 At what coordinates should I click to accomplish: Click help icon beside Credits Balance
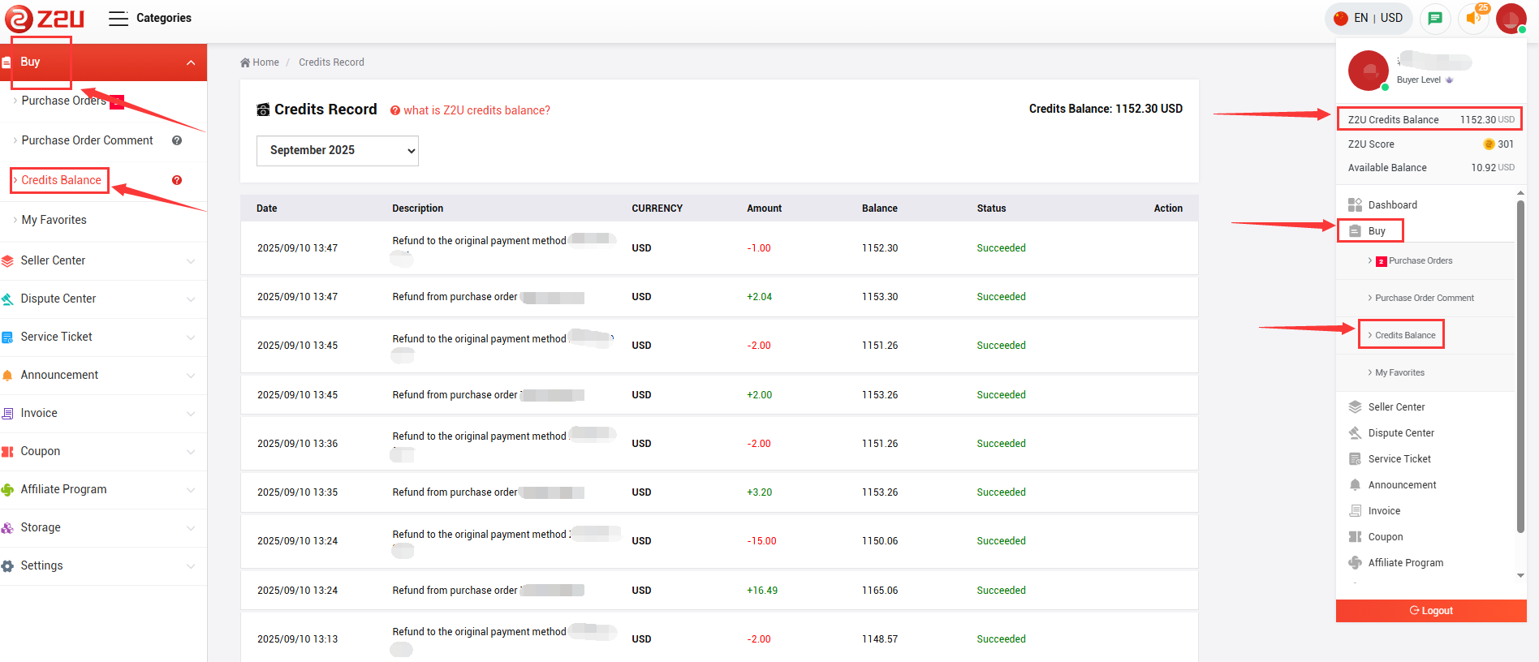click(177, 180)
